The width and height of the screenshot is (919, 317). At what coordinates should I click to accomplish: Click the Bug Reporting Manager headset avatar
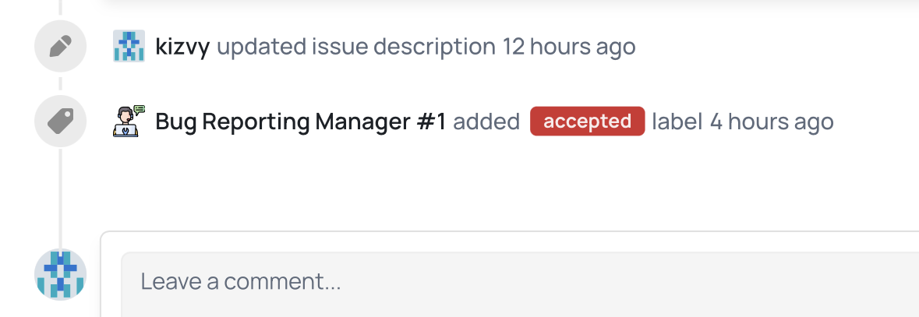coord(129,122)
